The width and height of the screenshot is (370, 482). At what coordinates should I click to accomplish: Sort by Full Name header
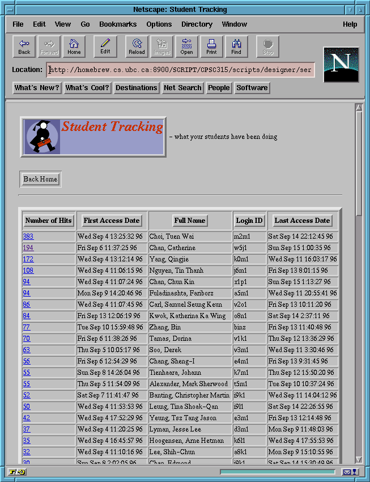[x=190, y=221]
